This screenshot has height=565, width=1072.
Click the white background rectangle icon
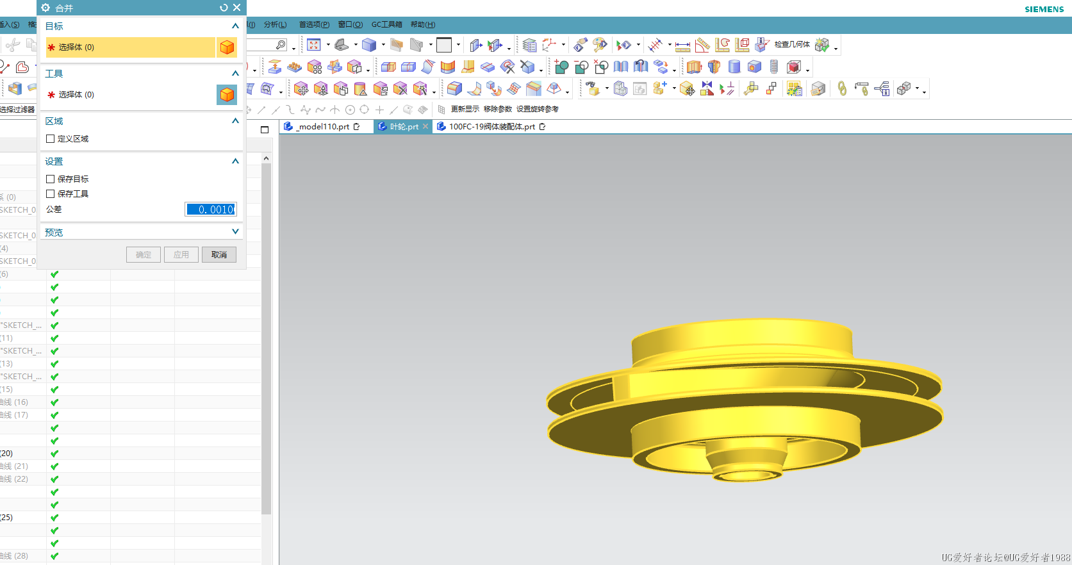coord(444,45)
